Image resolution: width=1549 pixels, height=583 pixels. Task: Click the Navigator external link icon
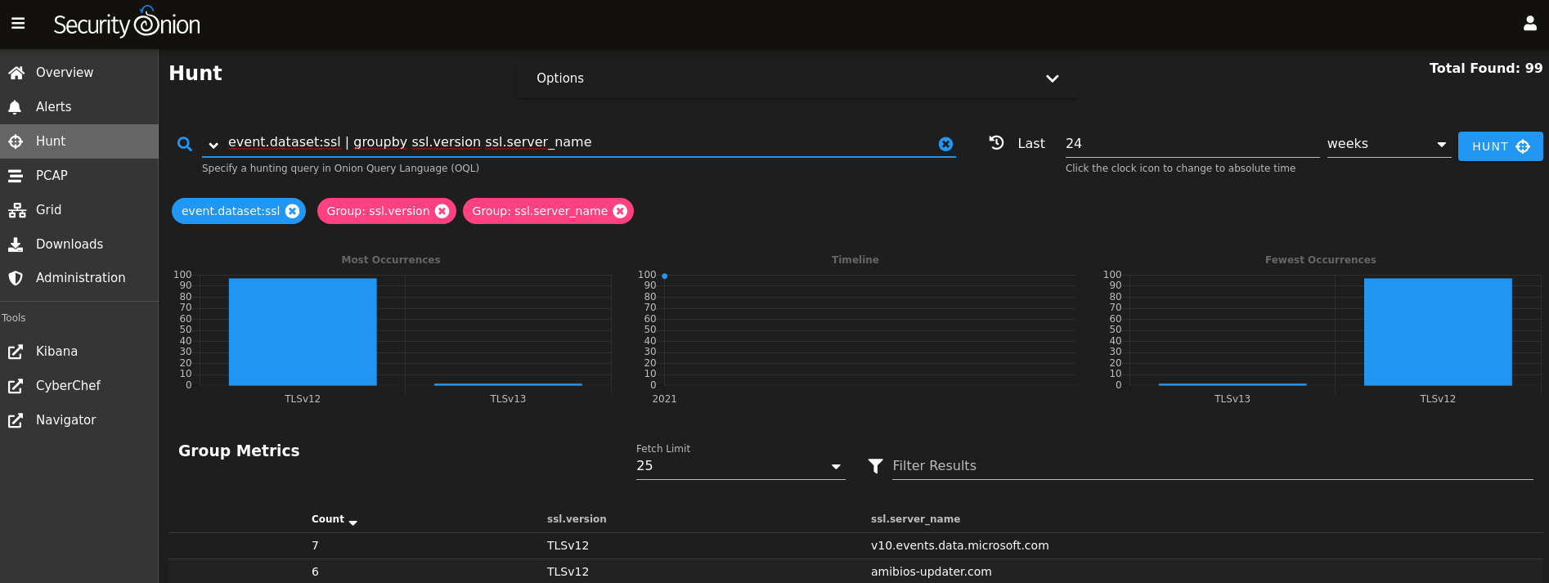(x=16, y=420)
